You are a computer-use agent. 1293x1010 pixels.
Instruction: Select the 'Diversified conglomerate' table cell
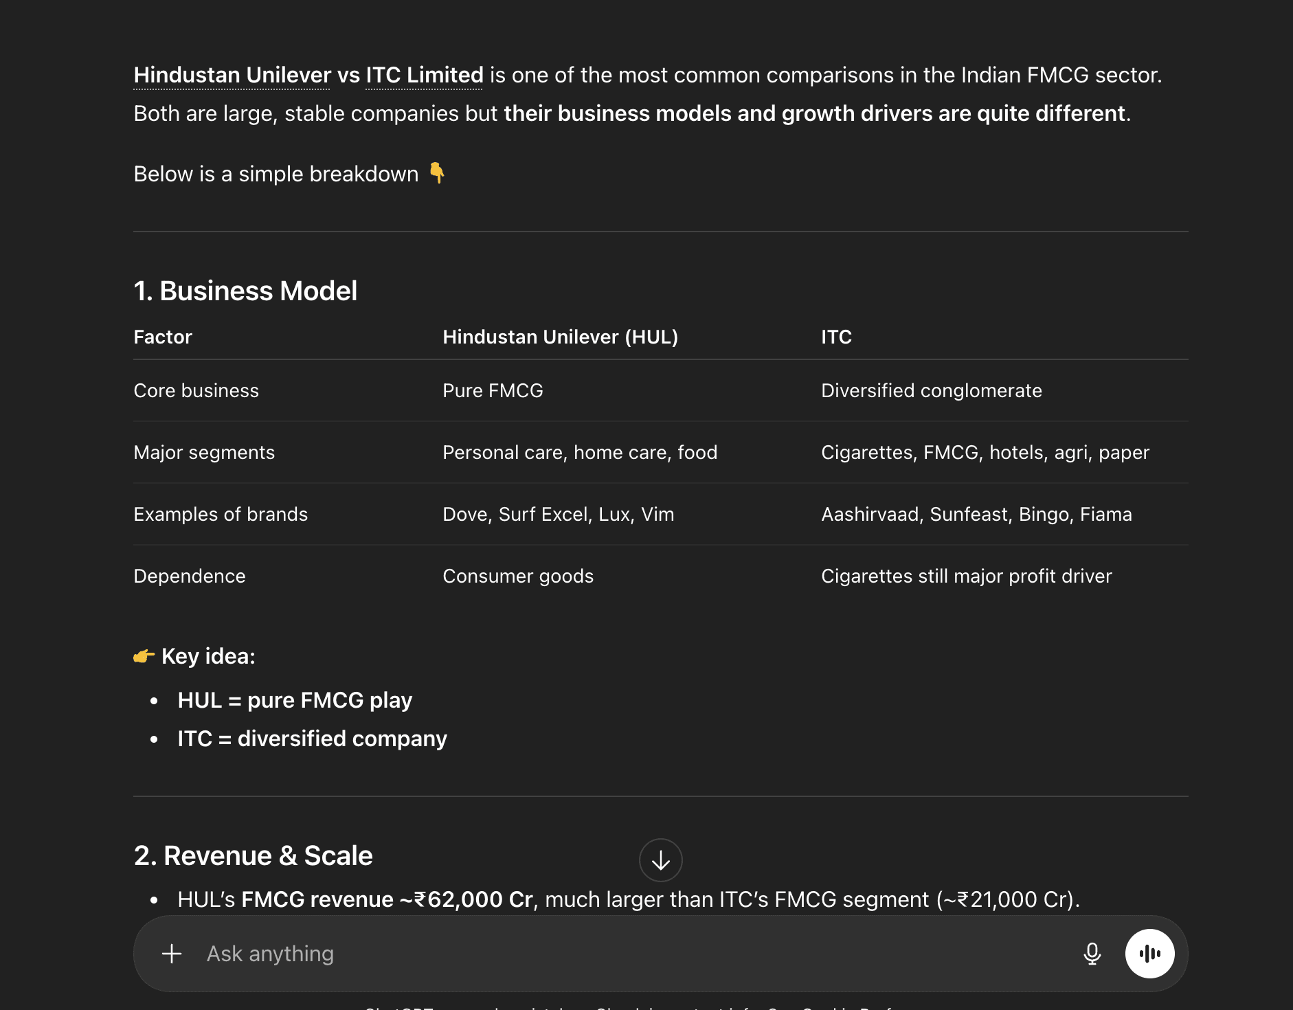coord(931,390)
